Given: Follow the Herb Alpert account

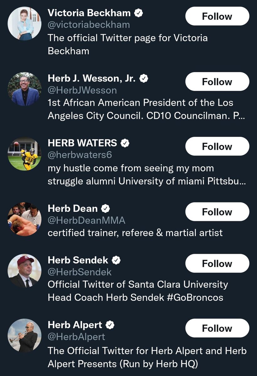Looking at the screenshot, I should 217,328.
